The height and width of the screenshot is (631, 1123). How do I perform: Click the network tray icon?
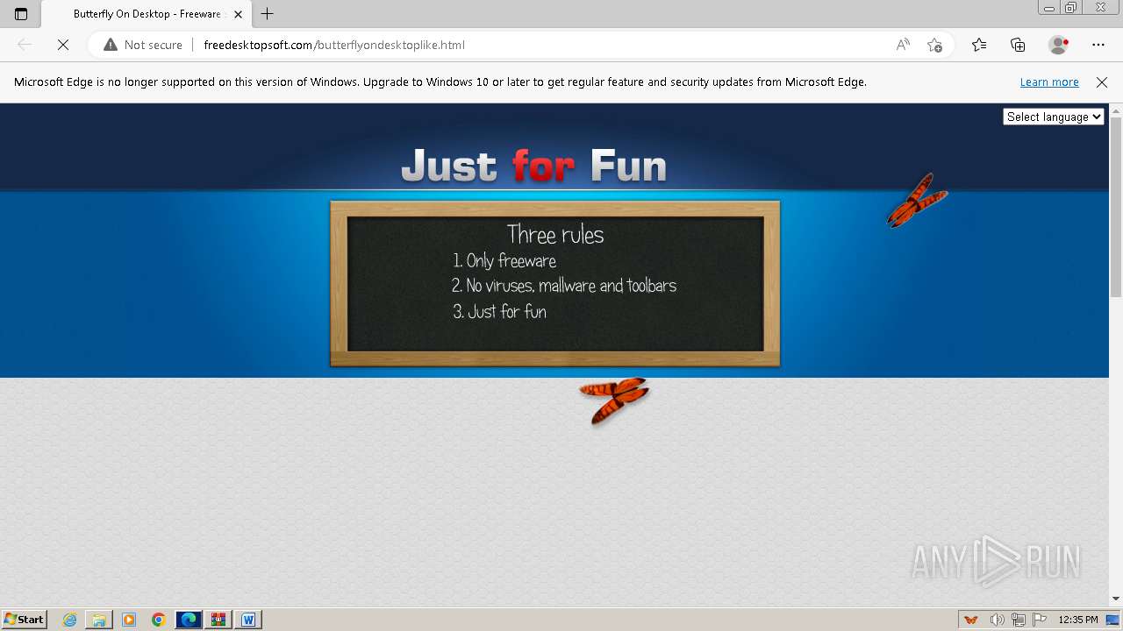(x=1019, y=620)
